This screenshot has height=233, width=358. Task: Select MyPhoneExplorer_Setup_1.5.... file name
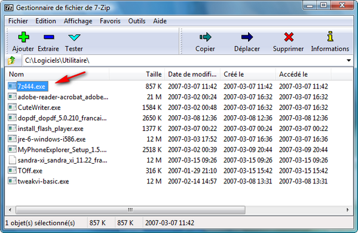(x=62, y=150)
